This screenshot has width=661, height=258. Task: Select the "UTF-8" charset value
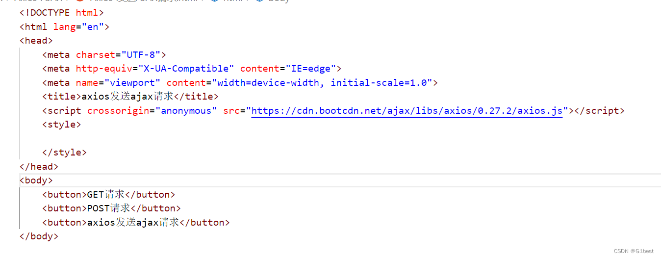(x=141, y=54)
